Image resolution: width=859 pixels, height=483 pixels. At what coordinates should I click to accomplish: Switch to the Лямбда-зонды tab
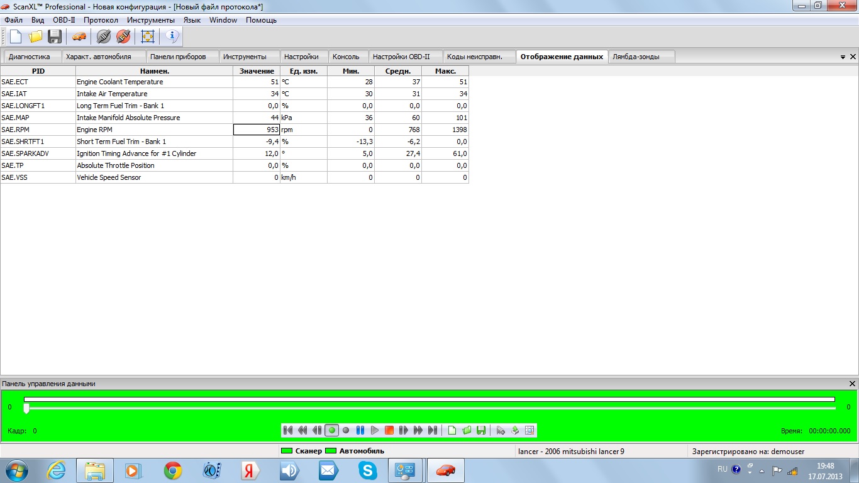pos(636,57)
